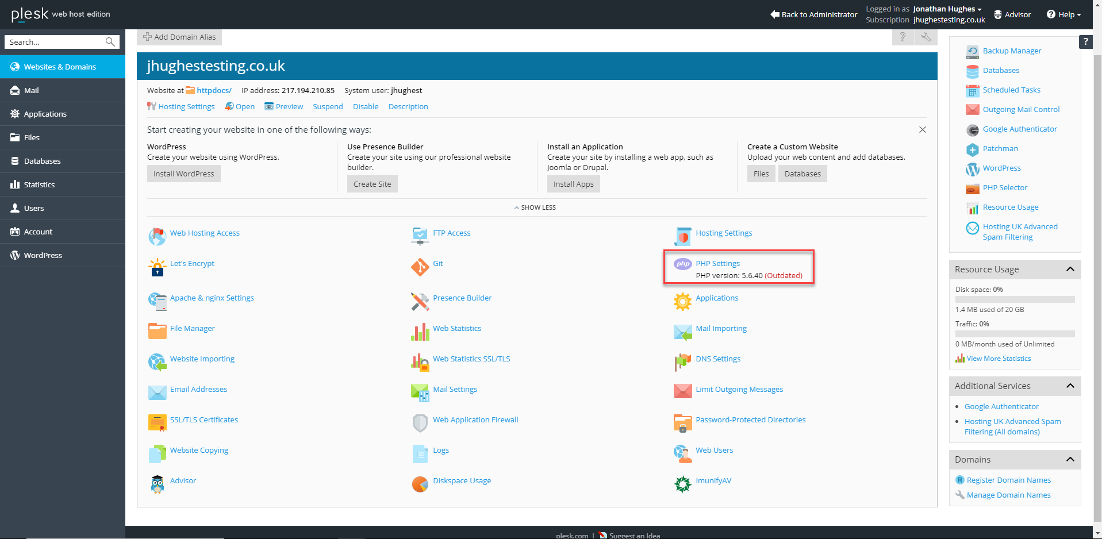This screenshot has height=539, width=1102.
Task: Open the Email Addresses envelope icon
Action: tap(157, 392)
